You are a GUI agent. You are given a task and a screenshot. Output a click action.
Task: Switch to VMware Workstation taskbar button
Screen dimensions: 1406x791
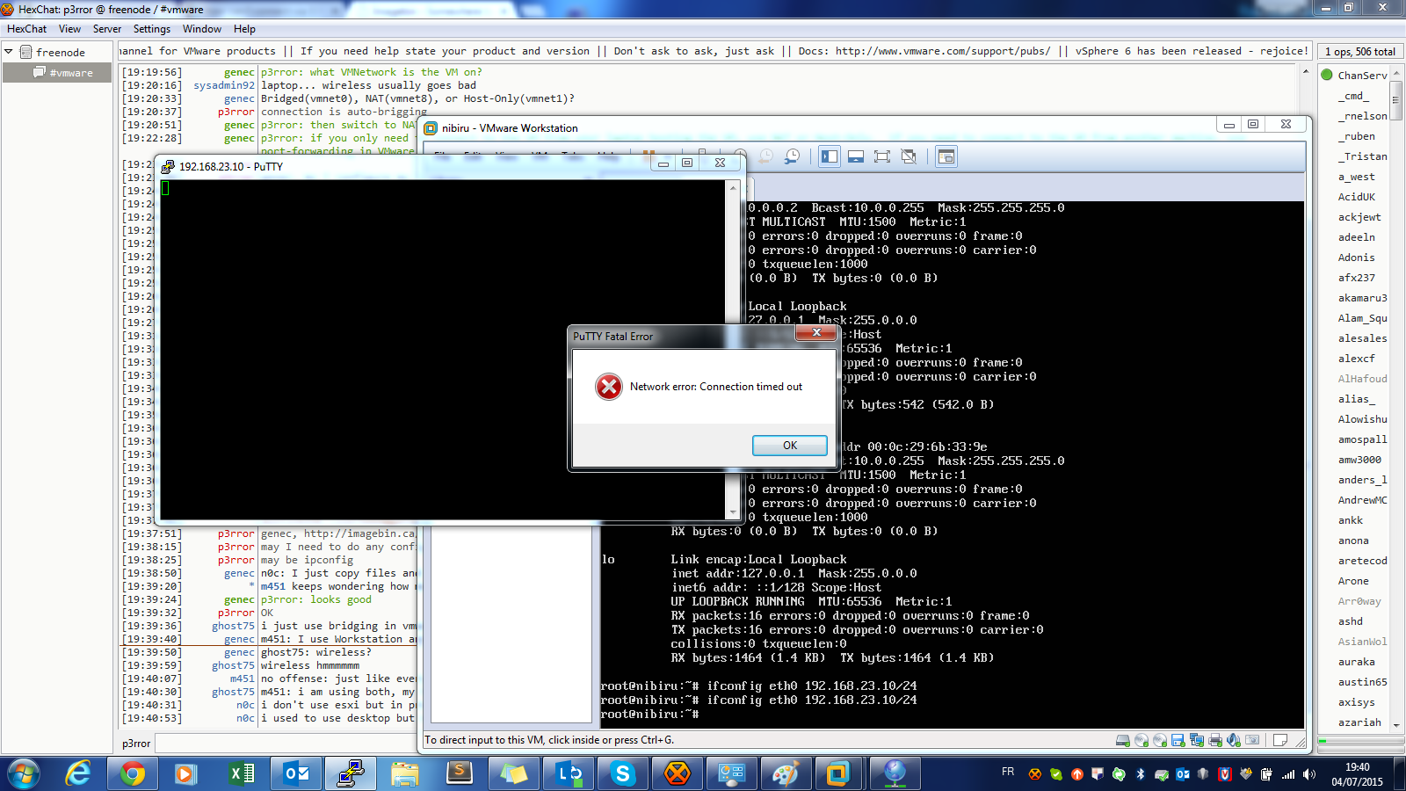(837, 774)
